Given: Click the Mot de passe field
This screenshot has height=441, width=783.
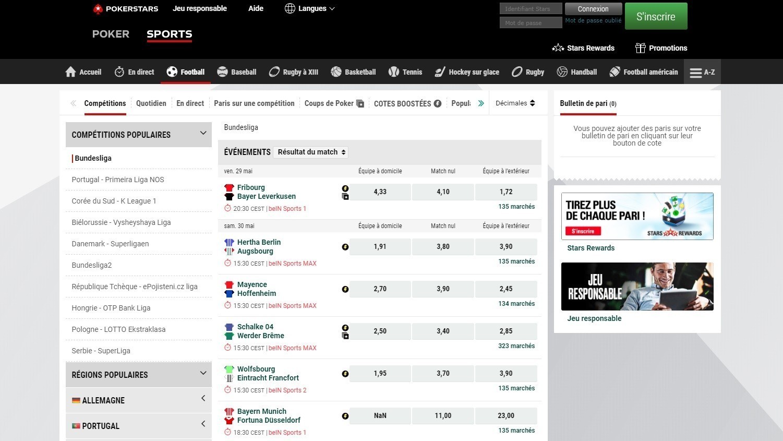Looking at the screenshot, I should [531, 22].
